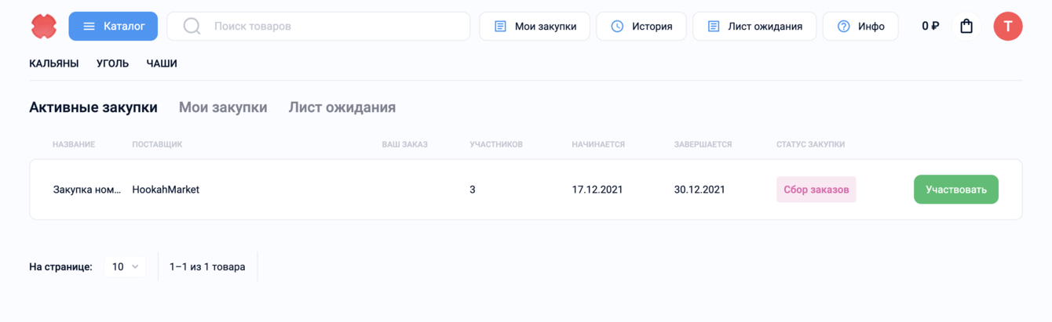Click the red clover logo icon
The image size is (1052, 322).
(44, 27)
